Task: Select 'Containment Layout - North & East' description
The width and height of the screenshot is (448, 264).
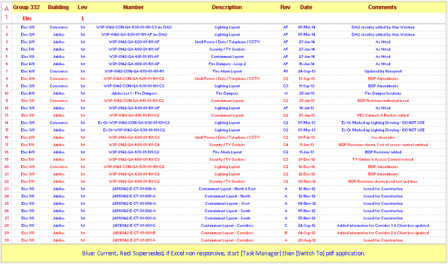Action: [227, 189]
